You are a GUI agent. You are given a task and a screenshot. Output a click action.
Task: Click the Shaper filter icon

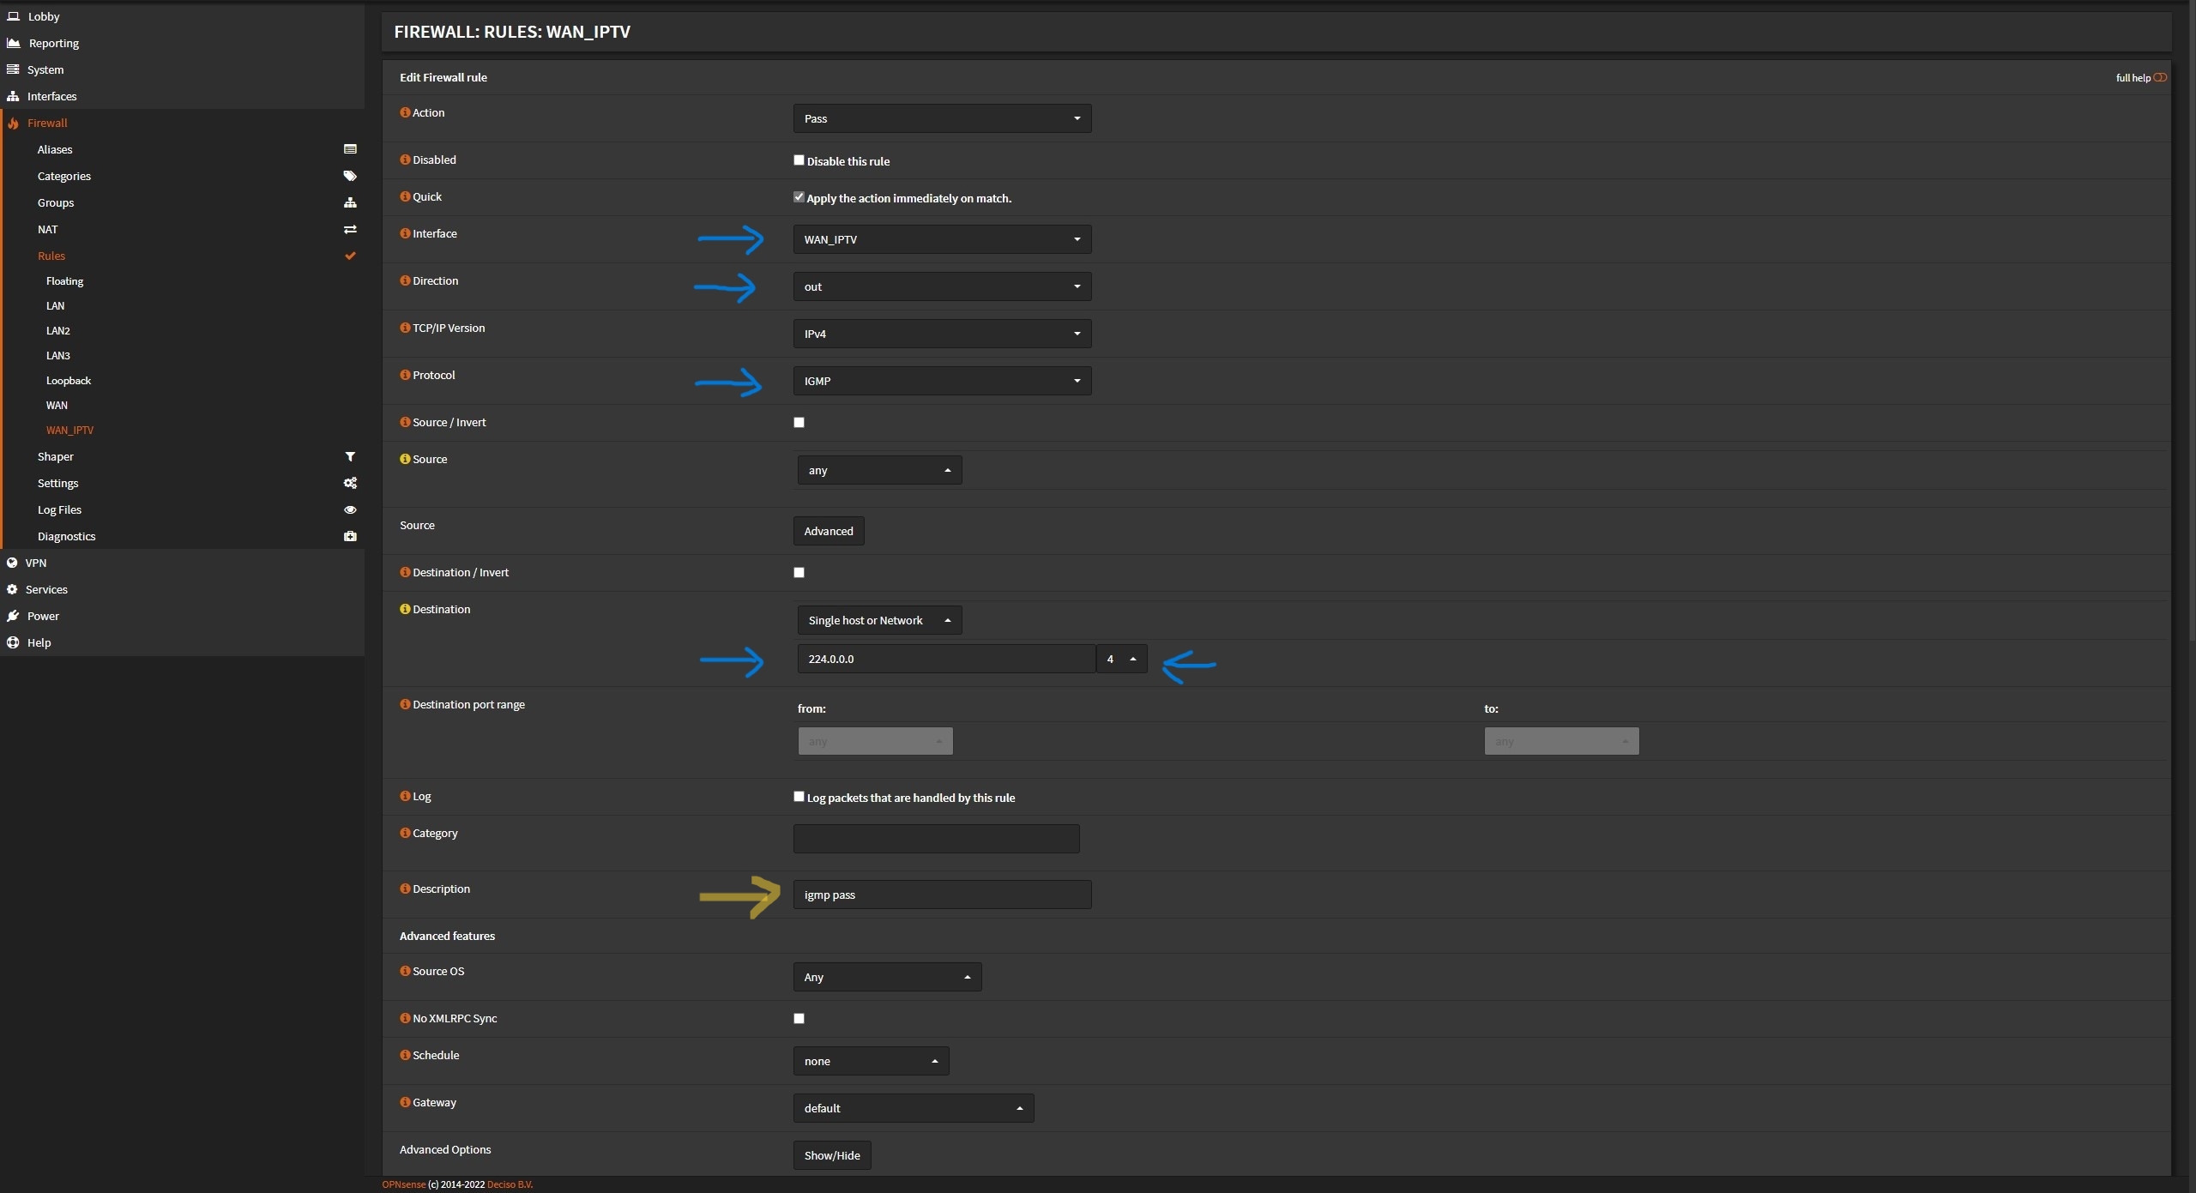(350, 456)
